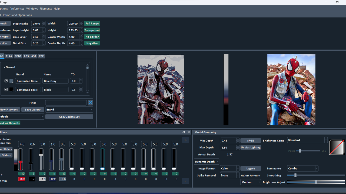Click the Save Library button
The width and height of the screenshot is (346, 194).
[33, 110]
